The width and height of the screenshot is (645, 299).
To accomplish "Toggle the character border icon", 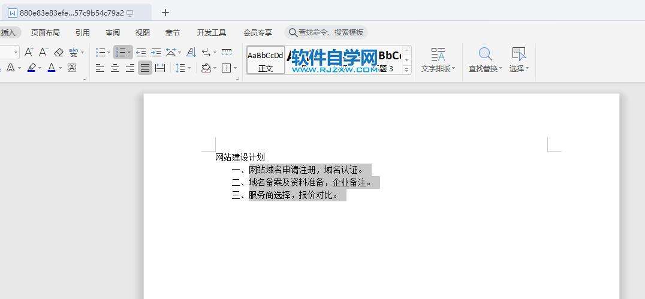I will click(72, 68).
